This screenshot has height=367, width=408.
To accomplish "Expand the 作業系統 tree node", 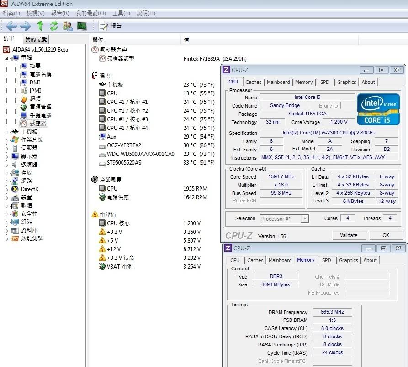I will click(x=7, y=140).
